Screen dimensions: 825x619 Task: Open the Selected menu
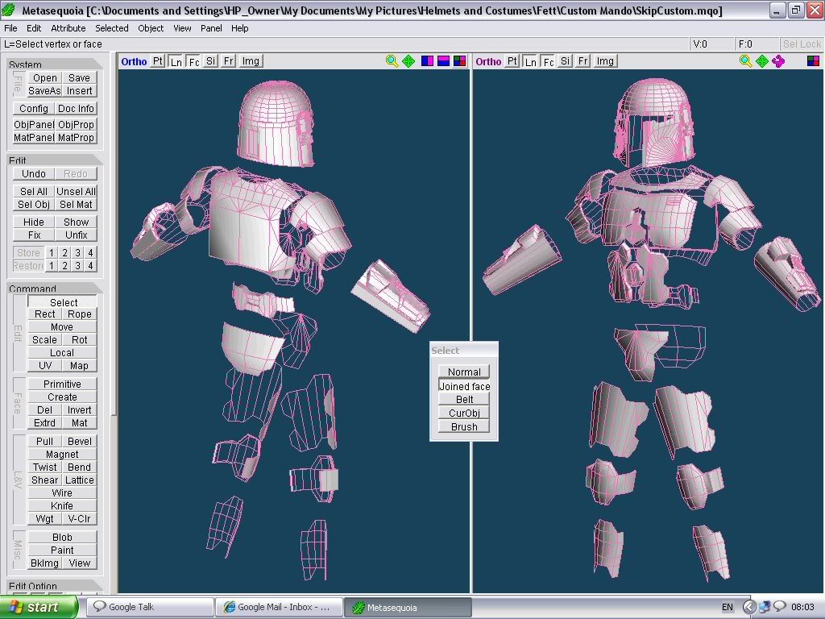[111, 28]
